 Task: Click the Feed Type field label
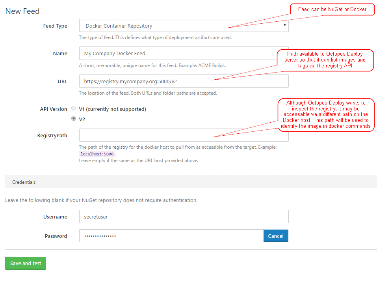coord(55,26)
